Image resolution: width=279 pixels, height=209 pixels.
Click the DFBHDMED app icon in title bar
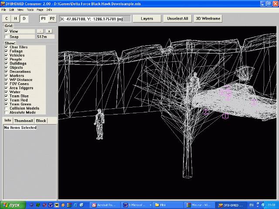pyautogui.click(x=3, y=4)
